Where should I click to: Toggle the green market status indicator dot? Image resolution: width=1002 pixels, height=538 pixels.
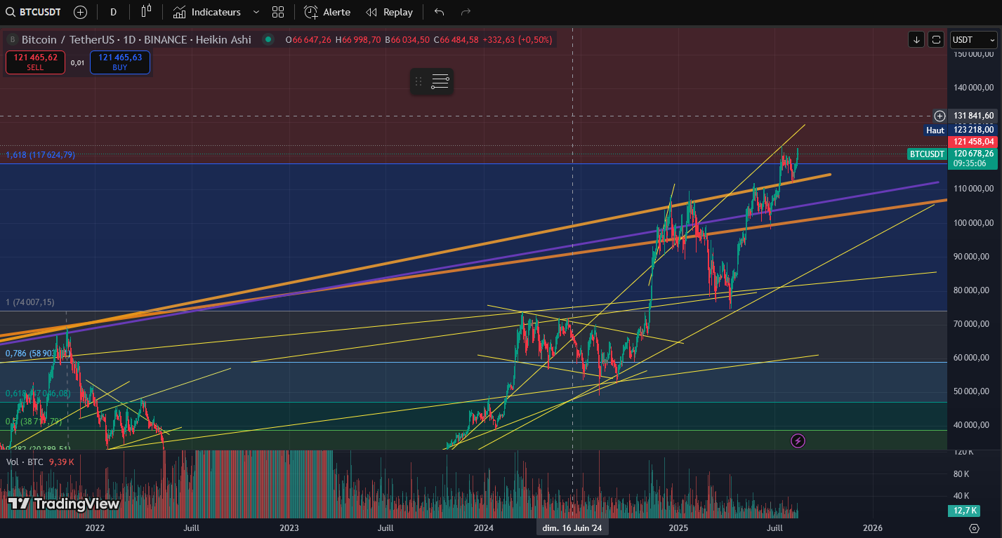coord(267,40)
